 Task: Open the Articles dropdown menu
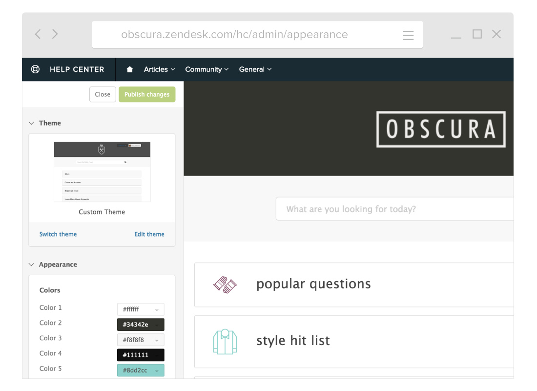(159, 69)
